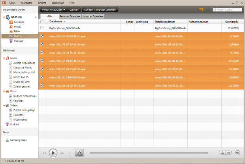Switch to Interner Speicher tab

click(70, 16)
